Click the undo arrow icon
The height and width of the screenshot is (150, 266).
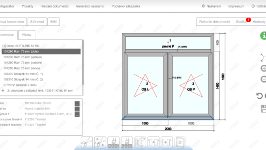click(x=259, y=96)
